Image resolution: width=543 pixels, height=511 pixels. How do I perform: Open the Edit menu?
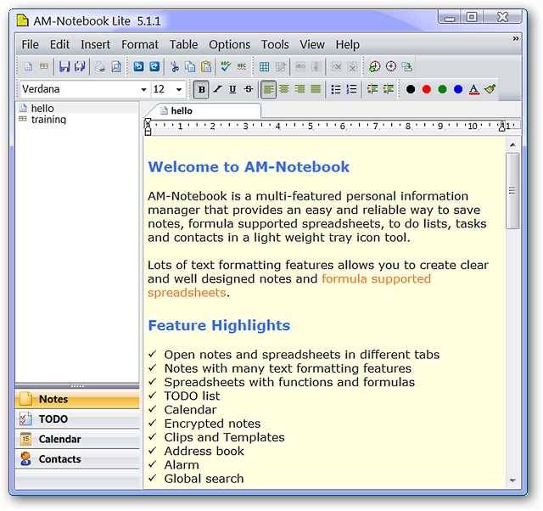click(x=59, y=45)
